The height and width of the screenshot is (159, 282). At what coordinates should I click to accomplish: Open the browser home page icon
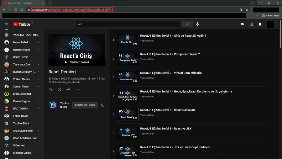(x=22, y=9)
